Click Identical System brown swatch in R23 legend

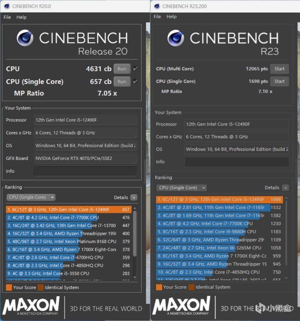coord(191,287)
